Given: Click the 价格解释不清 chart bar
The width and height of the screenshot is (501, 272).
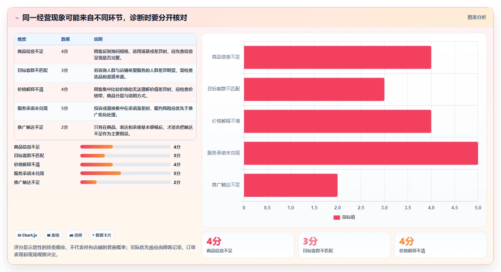Looking at the screenshot, I should (x=337, y=121).
